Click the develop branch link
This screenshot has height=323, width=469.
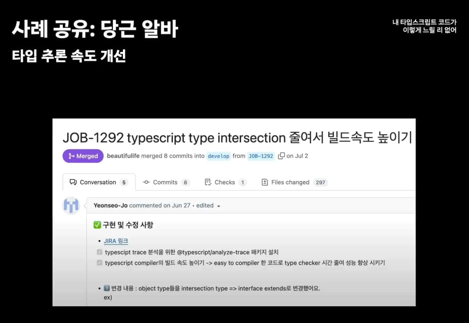(x=218, y=156)
